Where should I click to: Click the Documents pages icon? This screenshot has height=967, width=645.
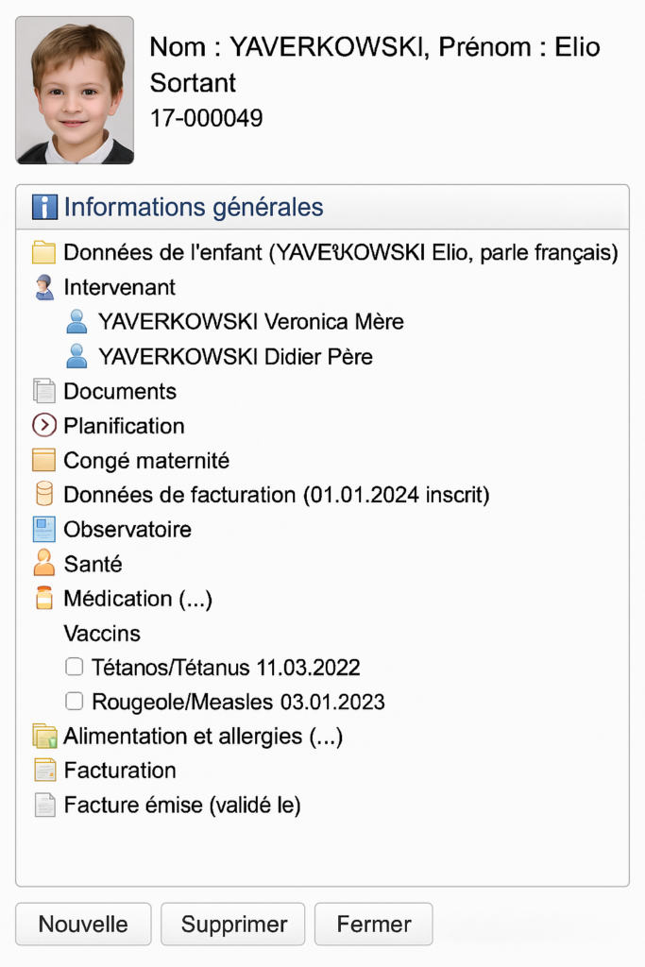43,392
